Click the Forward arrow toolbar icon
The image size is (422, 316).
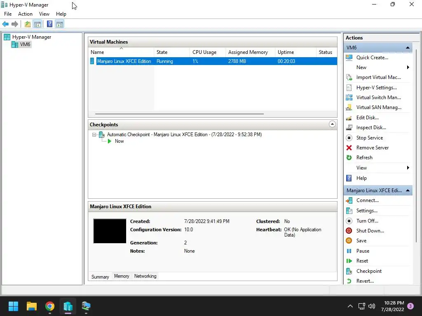point(15,24)
